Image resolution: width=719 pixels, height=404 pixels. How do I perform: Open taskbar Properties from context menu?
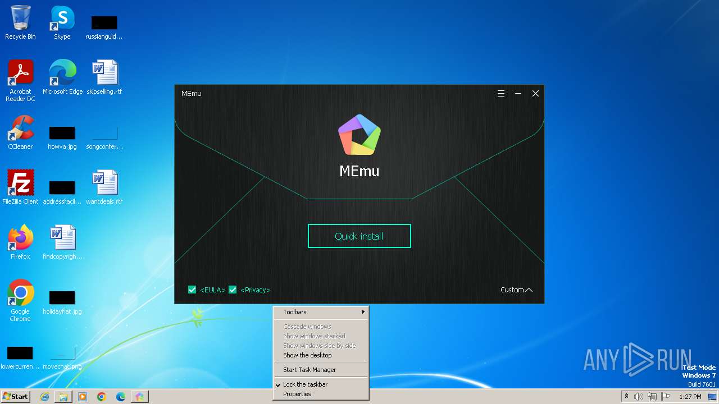(x=321, y=394)
